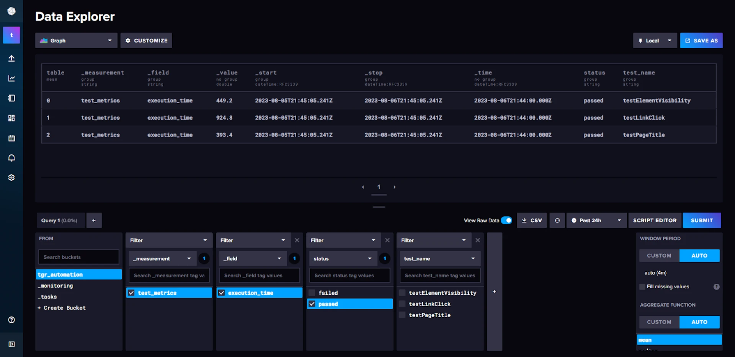Switch Aggregate Function to Auto
This screenshot has height=357, width=735.
[x=699, y=322]
